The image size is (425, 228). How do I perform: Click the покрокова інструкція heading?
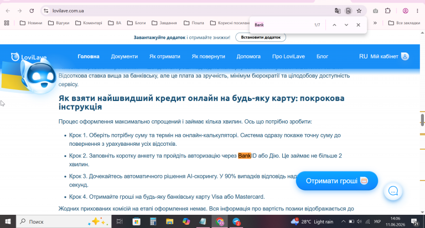click(x=201, y=102)
